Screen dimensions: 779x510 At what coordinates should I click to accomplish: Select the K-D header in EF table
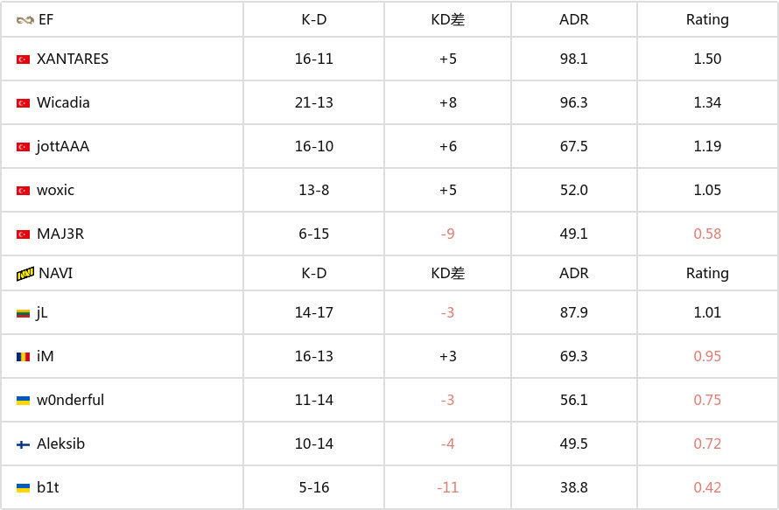point(314,20)
